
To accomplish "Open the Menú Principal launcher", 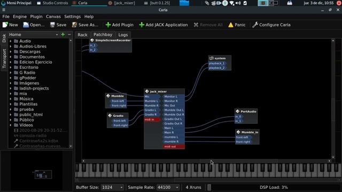I will click(x=17, y=3).
